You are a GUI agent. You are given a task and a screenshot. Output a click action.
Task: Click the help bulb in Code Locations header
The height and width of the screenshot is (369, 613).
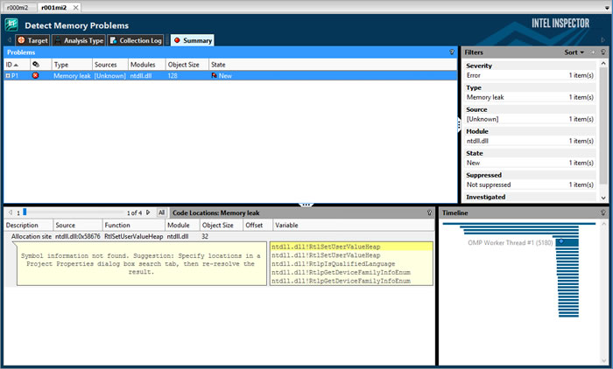point(429,212)
